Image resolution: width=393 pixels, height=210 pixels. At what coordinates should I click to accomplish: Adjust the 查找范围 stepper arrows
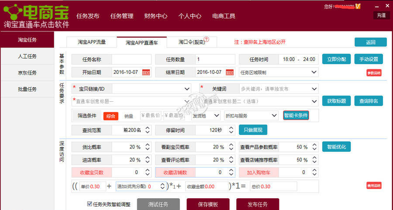(148, 130)
